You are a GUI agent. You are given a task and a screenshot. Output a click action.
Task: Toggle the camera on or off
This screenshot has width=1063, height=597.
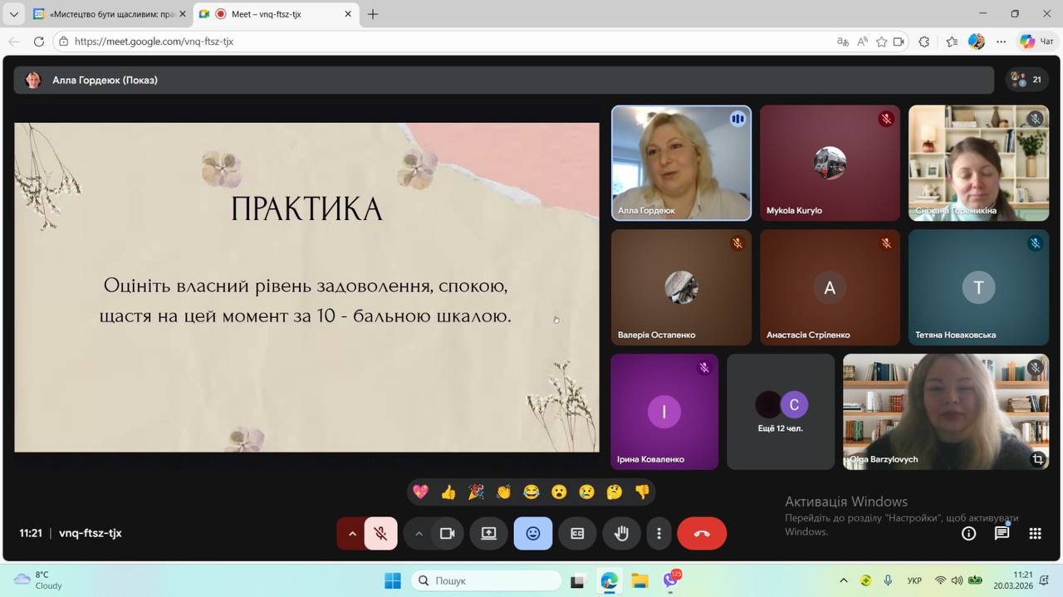pyautogui.click(x=447, y=534)
